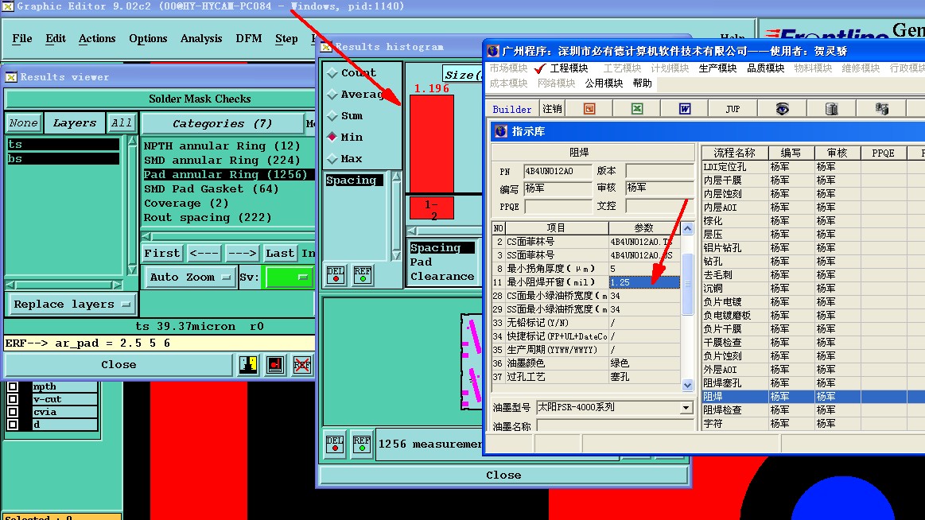The image size is (925, 520).
Task: Click the 油墨名称 input field
Action: point(616,426)
